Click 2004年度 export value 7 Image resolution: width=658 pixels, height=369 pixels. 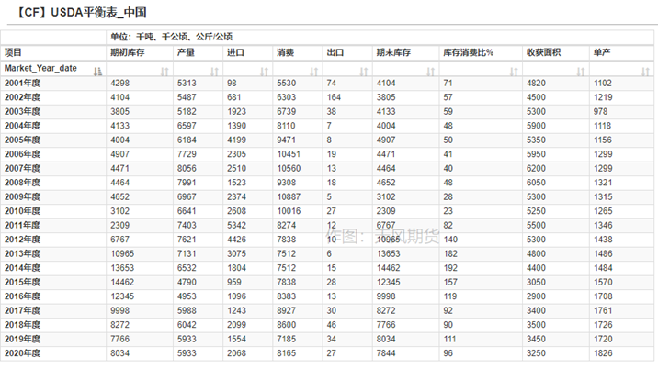point(329,126)
